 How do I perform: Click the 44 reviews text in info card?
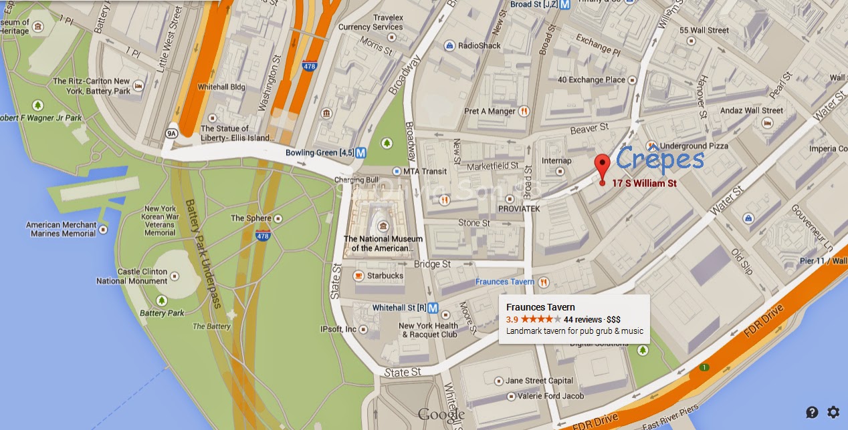[582, 319]
